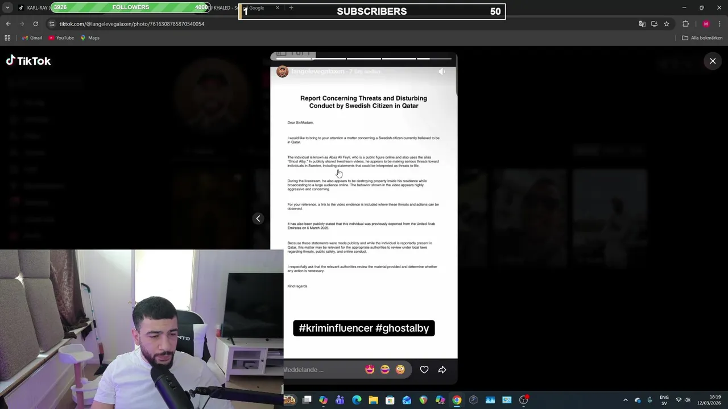Reload the TikTok page
This screenshot has width=728, height=409.
(35, 24)
